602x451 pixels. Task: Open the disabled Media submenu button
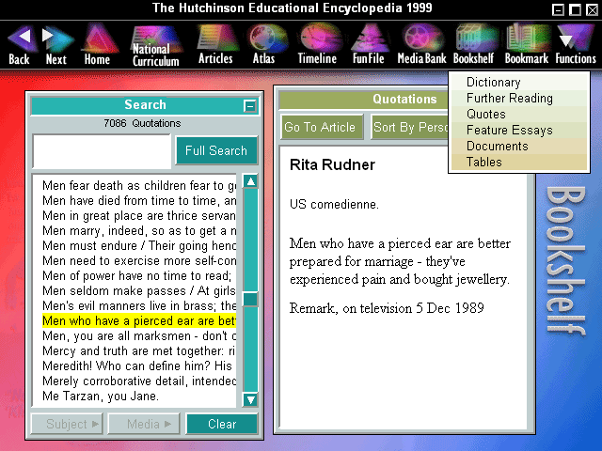coord(144,424)
